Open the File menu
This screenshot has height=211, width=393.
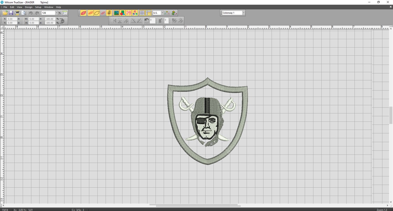coord(5,7)
